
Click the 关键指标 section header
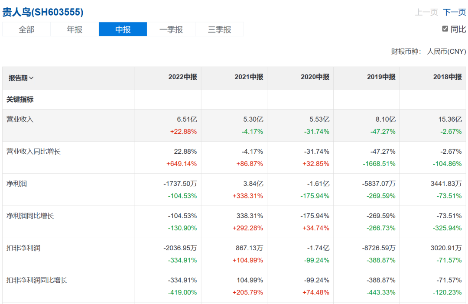point(20,100)
